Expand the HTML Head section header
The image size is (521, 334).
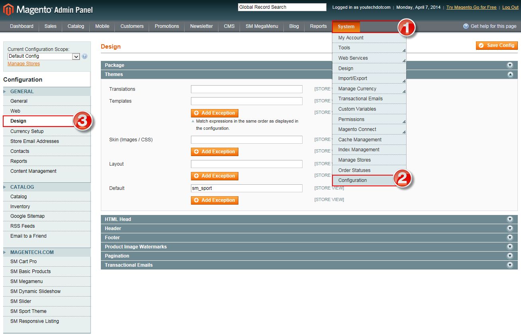[x=309, y=219]
